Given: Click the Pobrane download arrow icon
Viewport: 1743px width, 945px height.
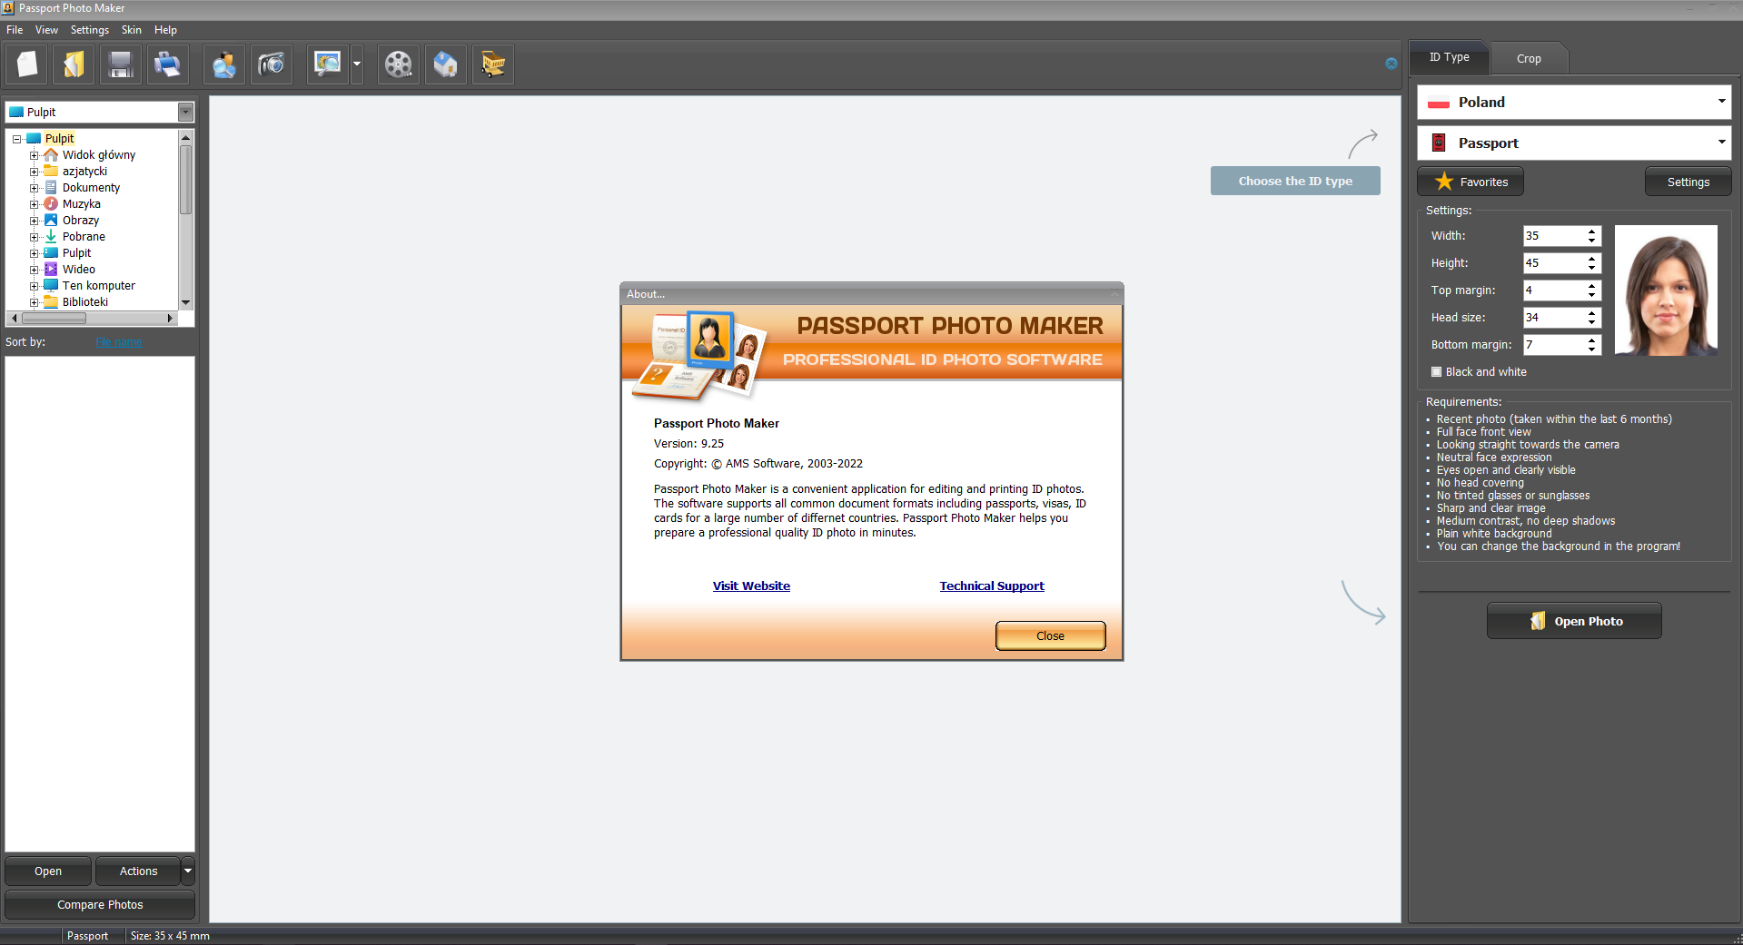Looking at the screenshot, I should 51,236.
